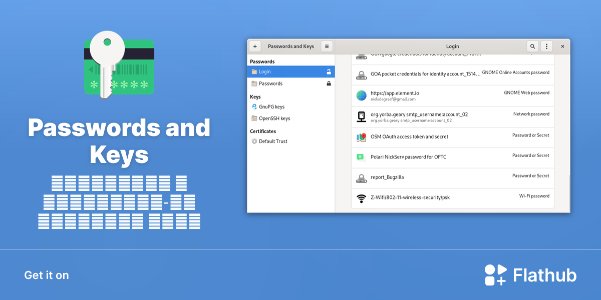
Task: Click the network computer icon for org.yorba.geary
Action: pyautogui.click(x=361, y=116)
